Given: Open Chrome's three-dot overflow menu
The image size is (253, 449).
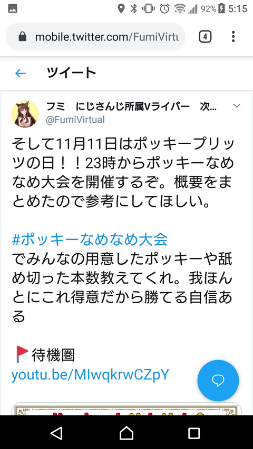Looking at the screenshot, I should coord(233,37).
